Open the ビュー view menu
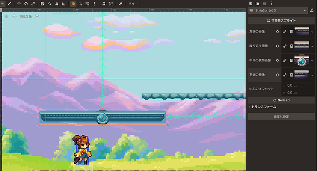Screen dimensions: 317x171 (x=133, y=4)
